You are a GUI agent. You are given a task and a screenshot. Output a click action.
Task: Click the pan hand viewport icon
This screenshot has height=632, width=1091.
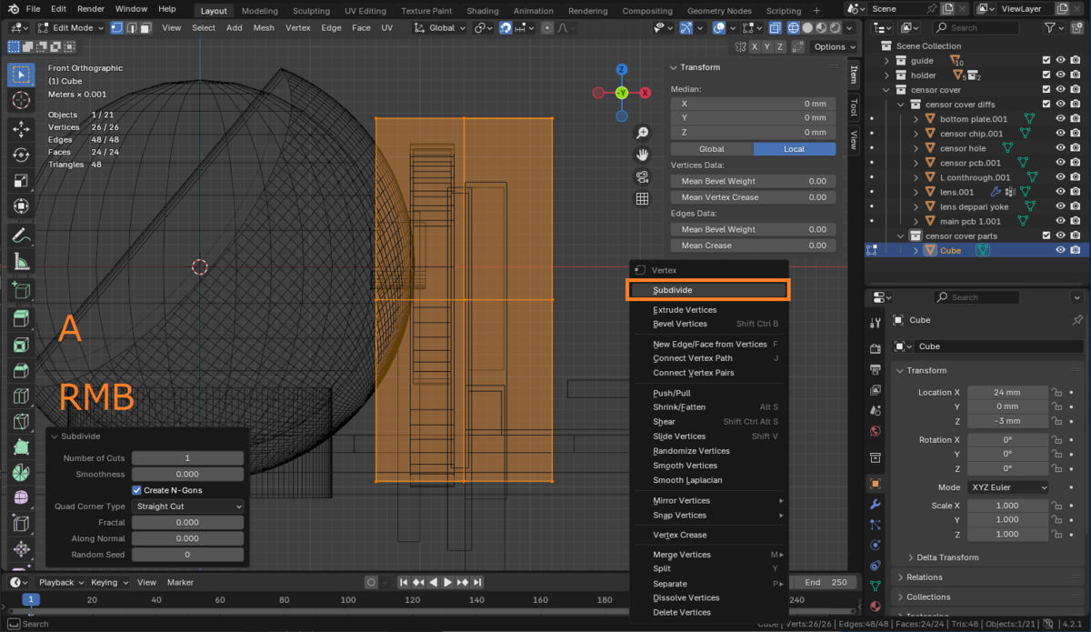[x=642, y=155]
